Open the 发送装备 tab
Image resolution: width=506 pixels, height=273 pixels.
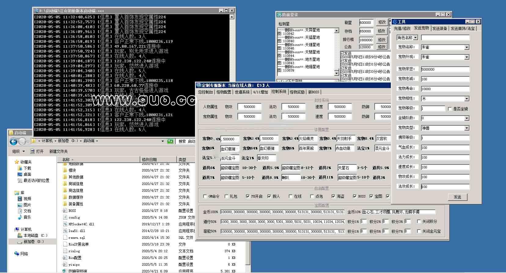click(439, 28)
